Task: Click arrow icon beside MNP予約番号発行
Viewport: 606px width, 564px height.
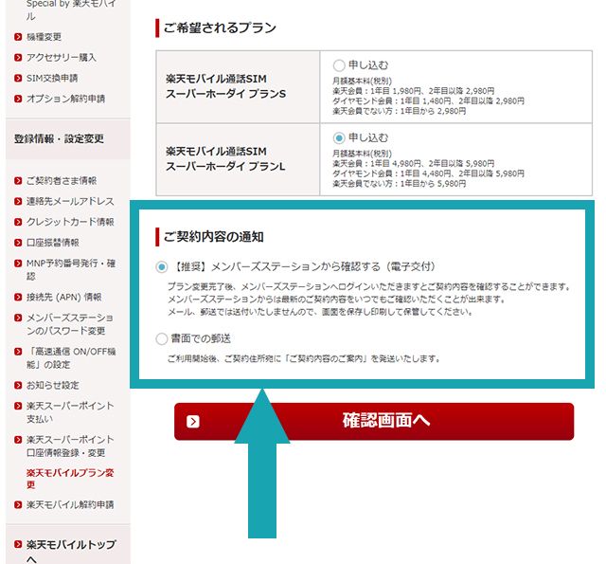Action: tap(18, 264)
